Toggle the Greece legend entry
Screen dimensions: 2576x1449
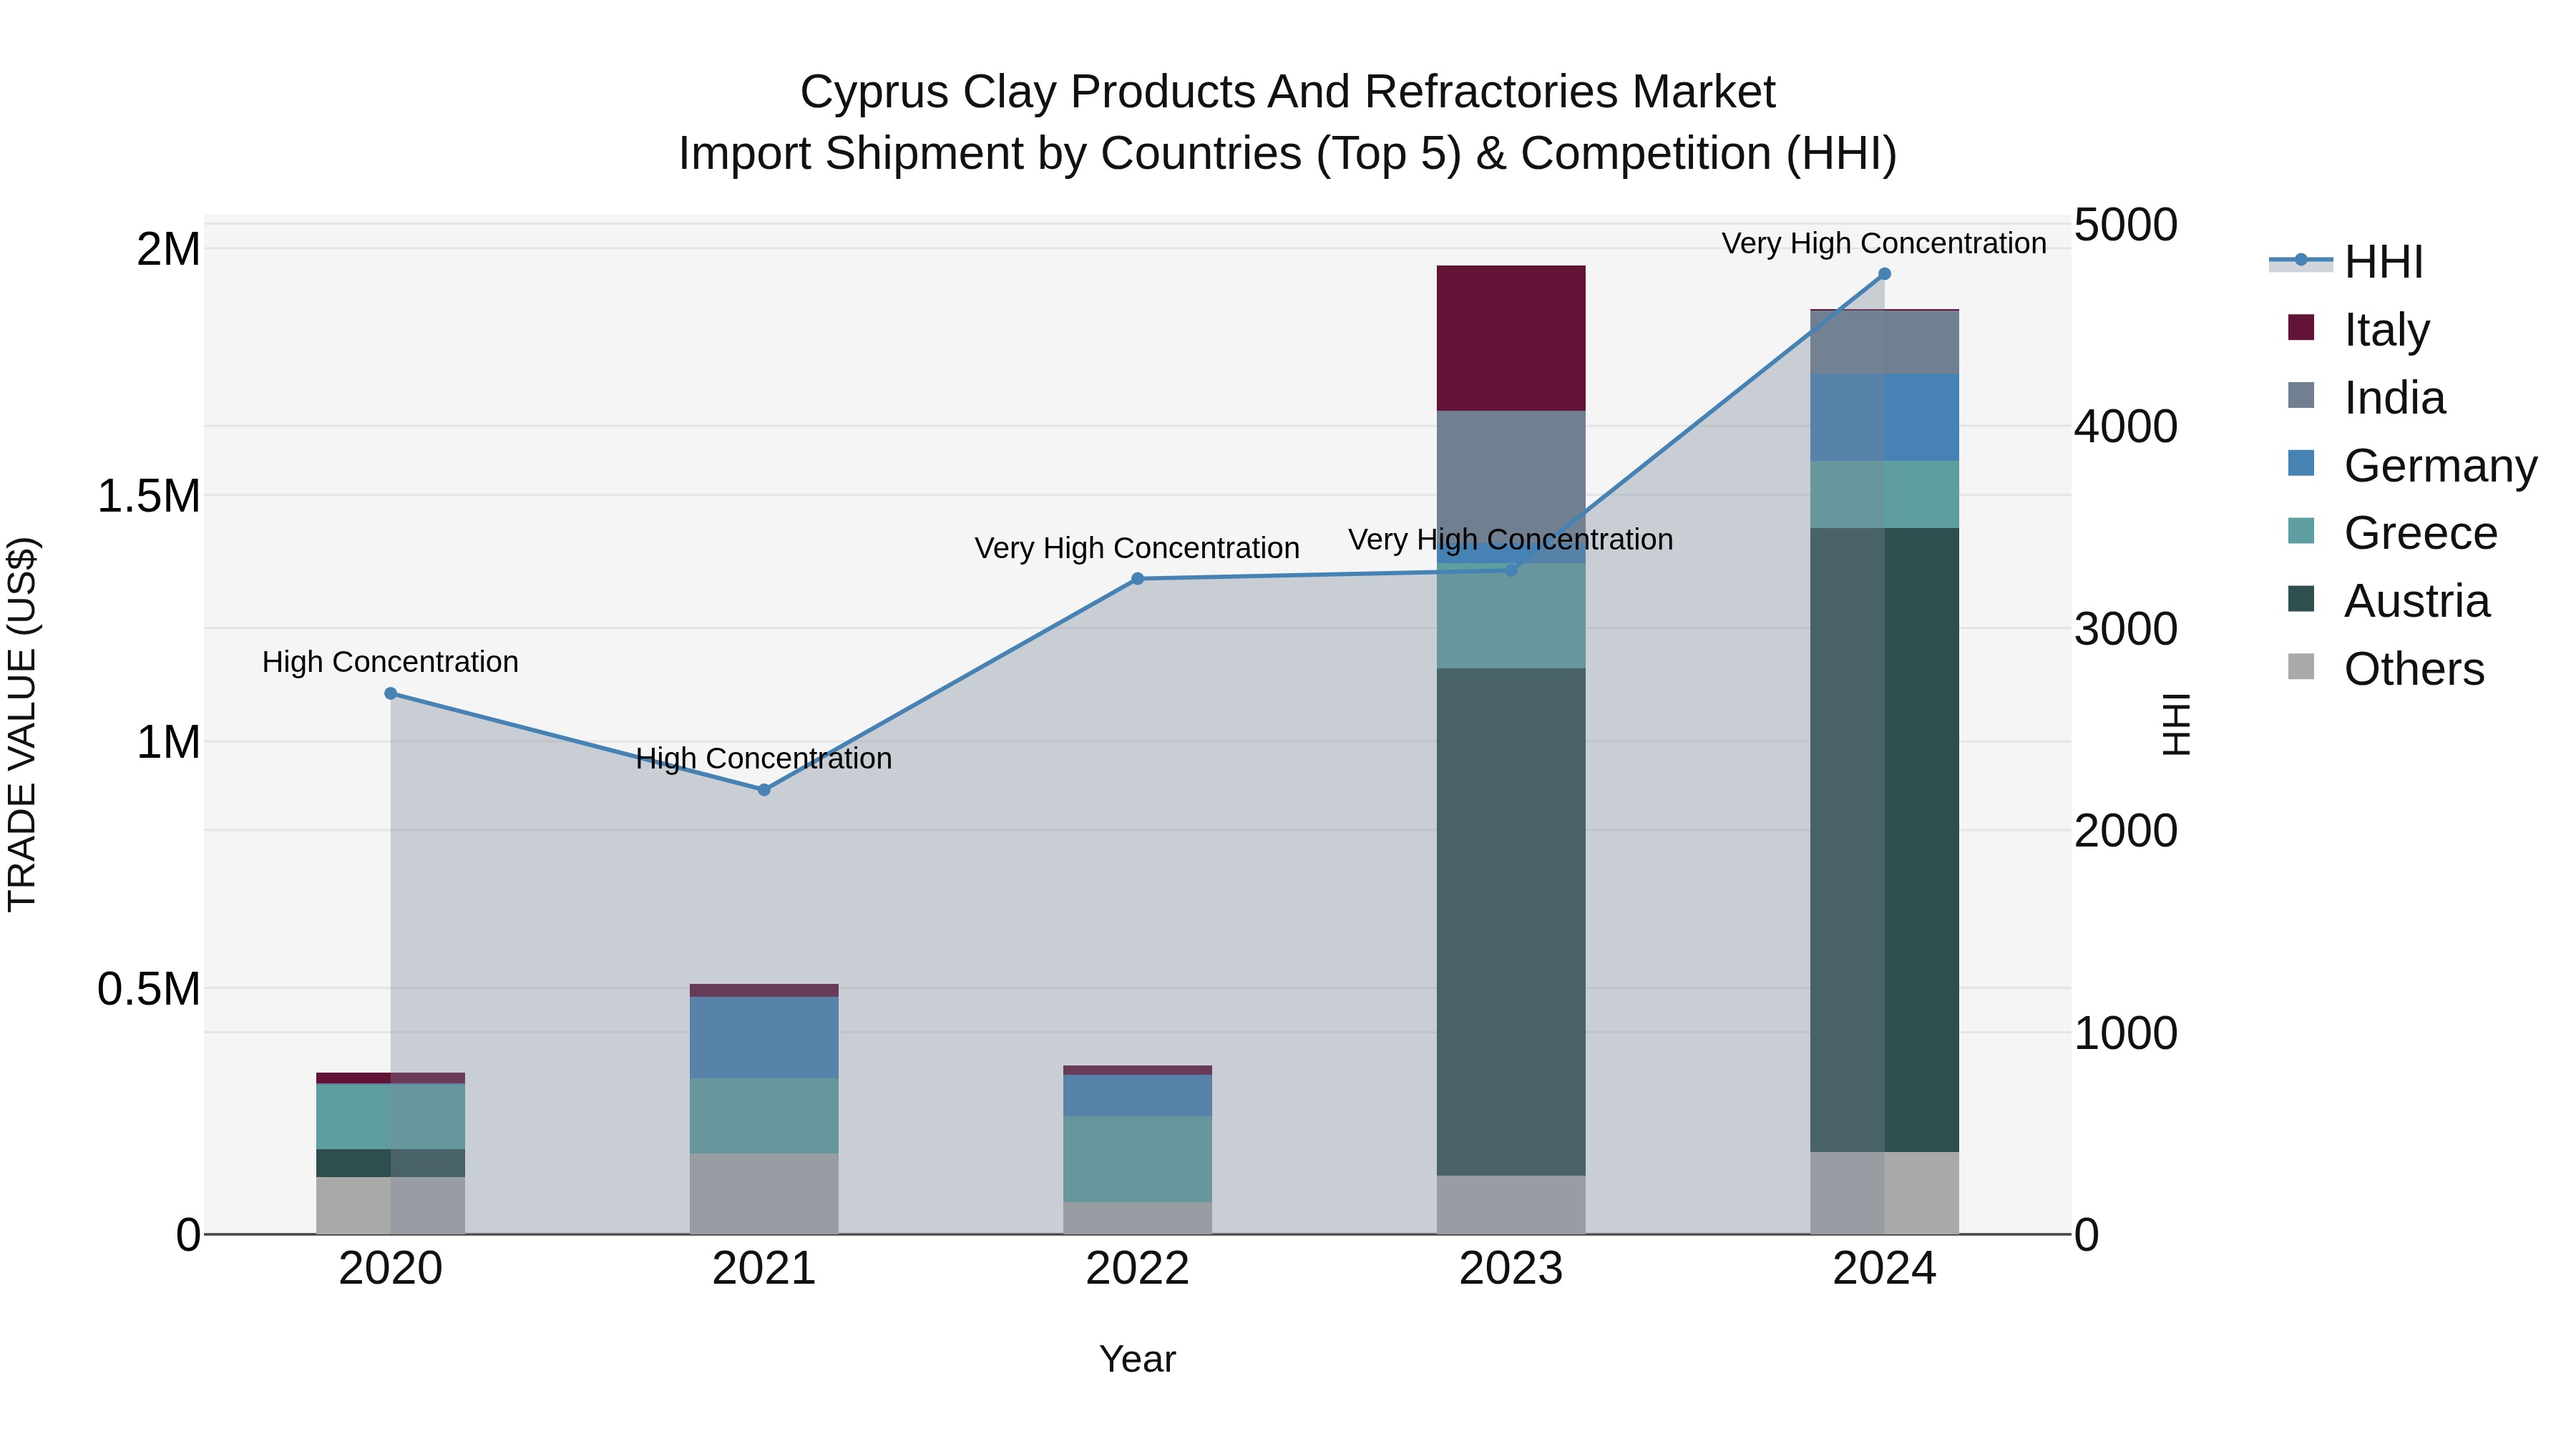tap(2392, 533)
